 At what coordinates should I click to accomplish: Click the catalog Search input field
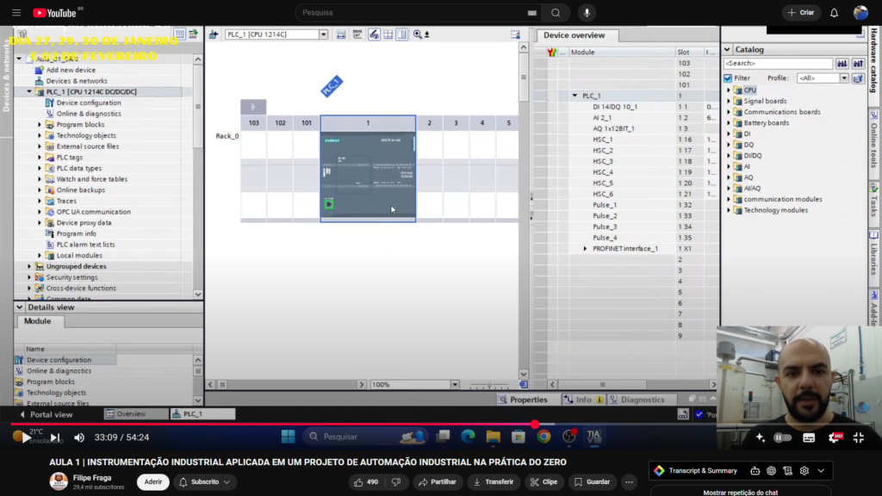click(x=778, y=64)
